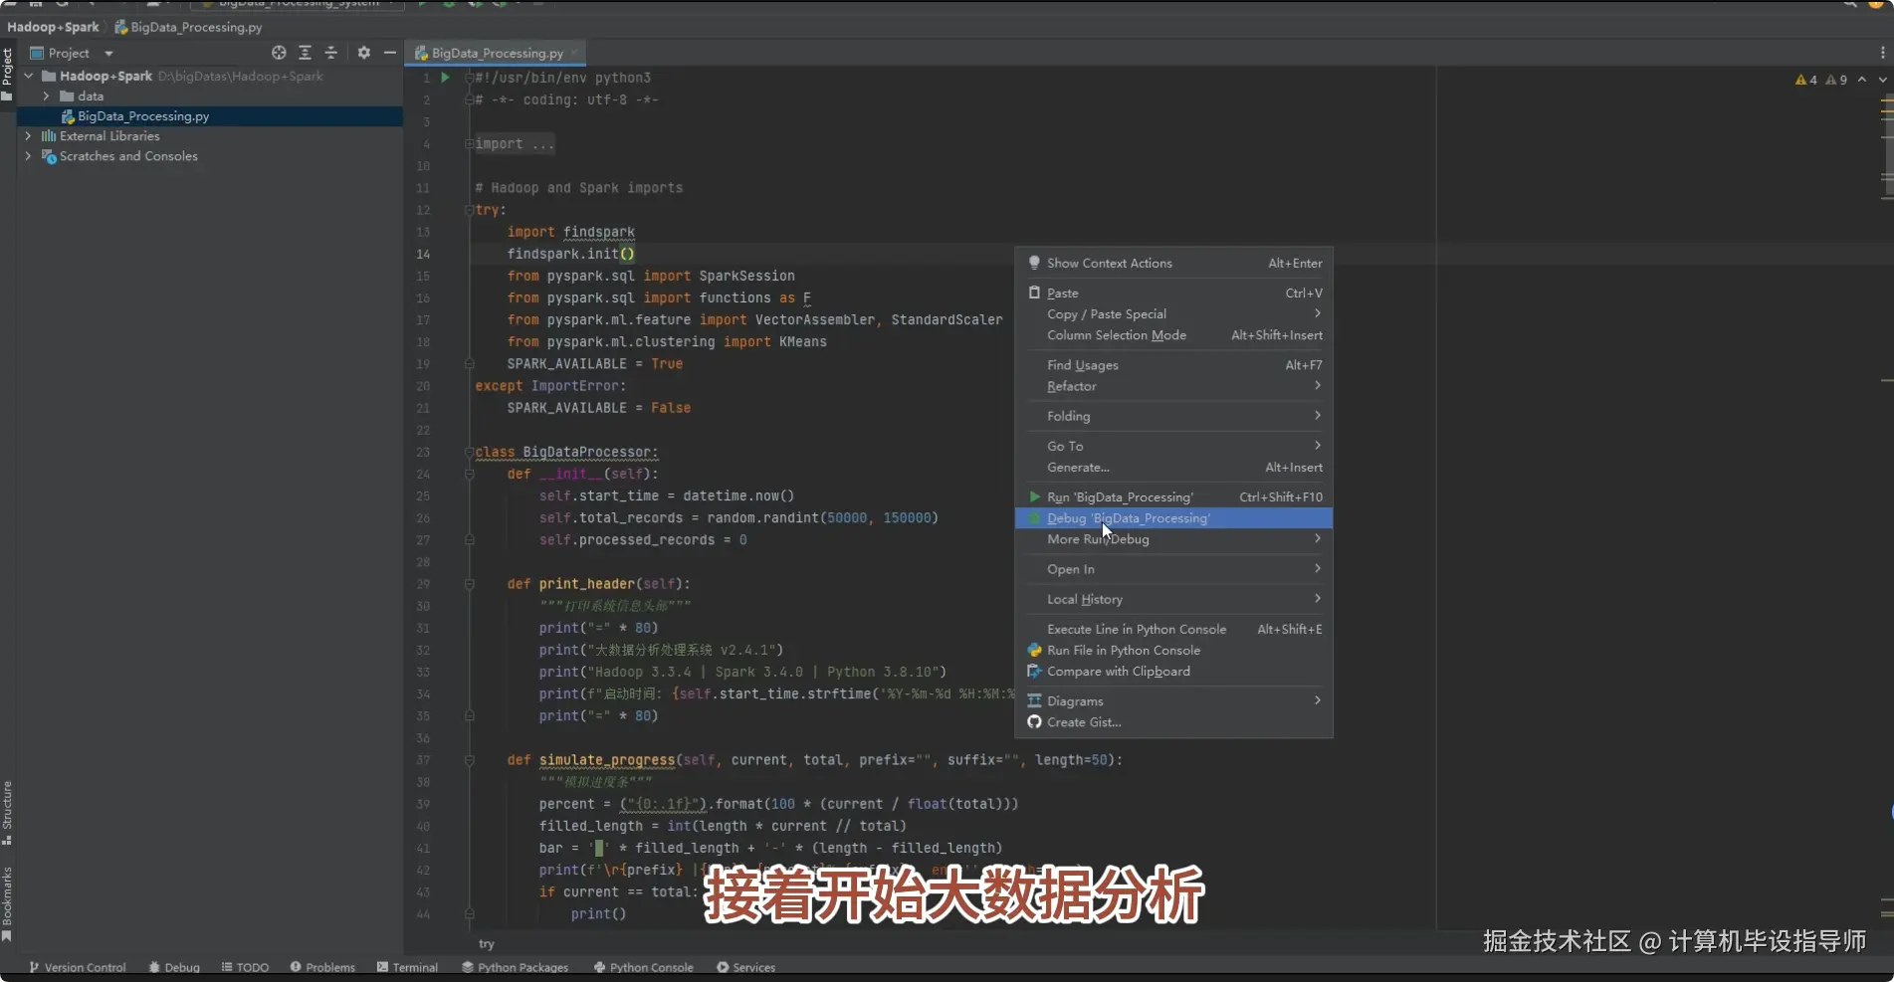Viewport: 1894px width, 982px height.
Task: Open the Folding submenu
Action: [x=1173, y=416]
